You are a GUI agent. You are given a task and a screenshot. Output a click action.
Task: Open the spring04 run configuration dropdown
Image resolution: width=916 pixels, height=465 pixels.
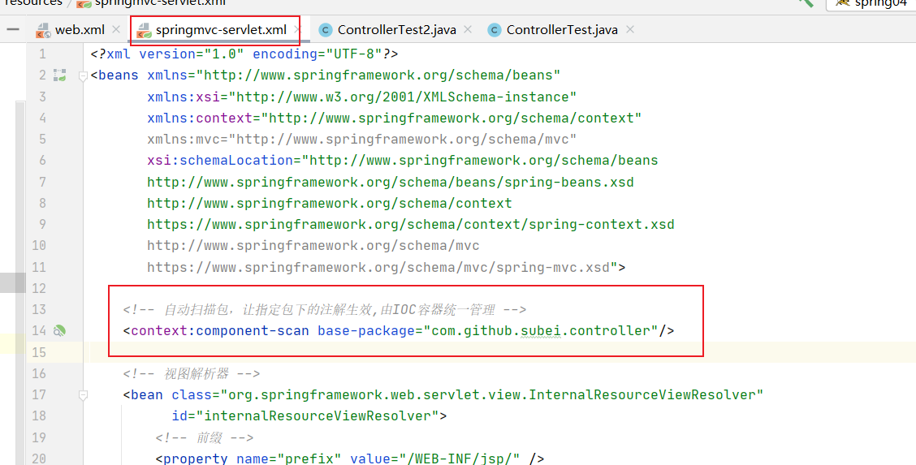pyautogui.click(x=871, y=2)
